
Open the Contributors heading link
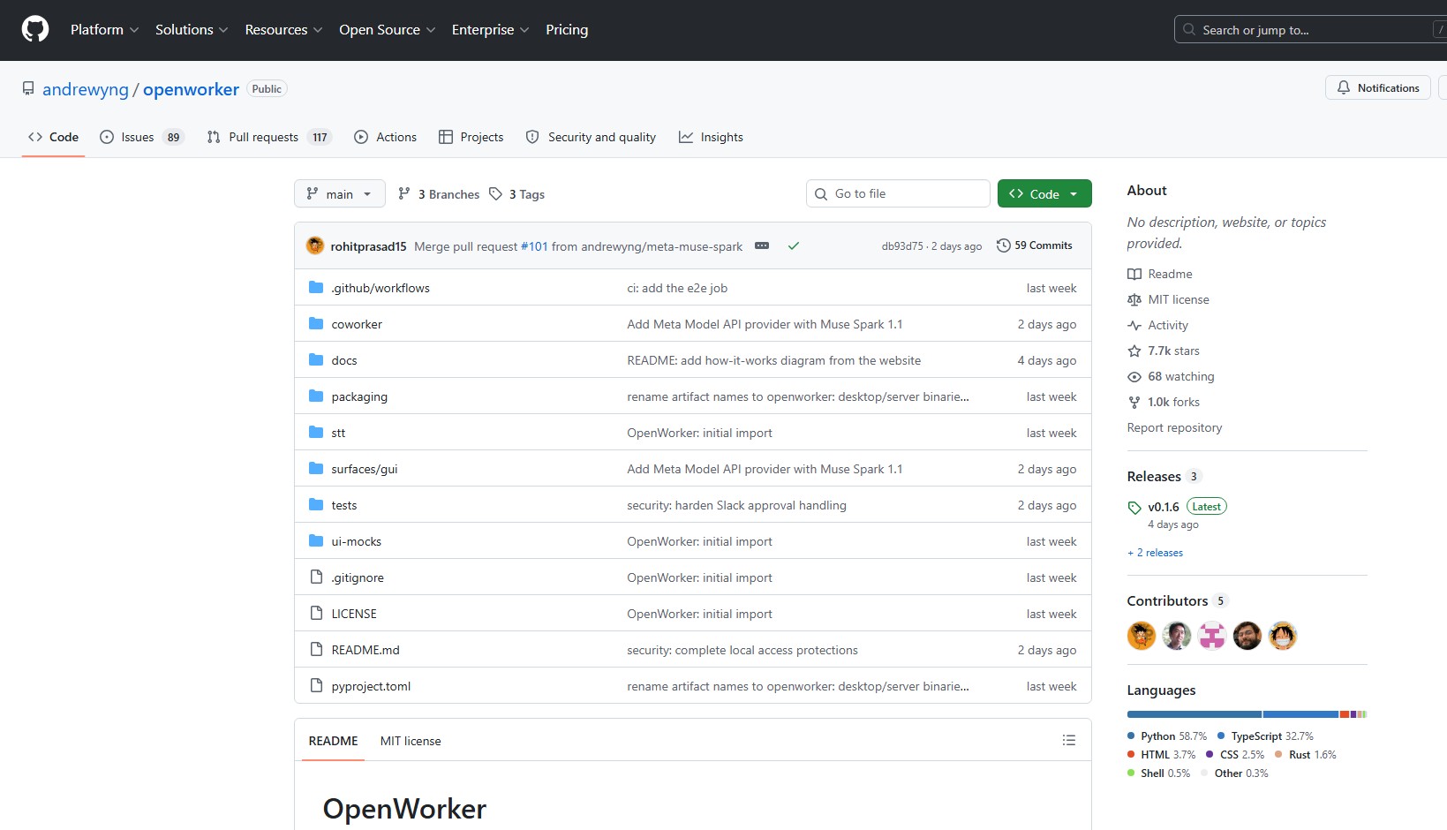pyautogui.click(x=1178, y=600)
